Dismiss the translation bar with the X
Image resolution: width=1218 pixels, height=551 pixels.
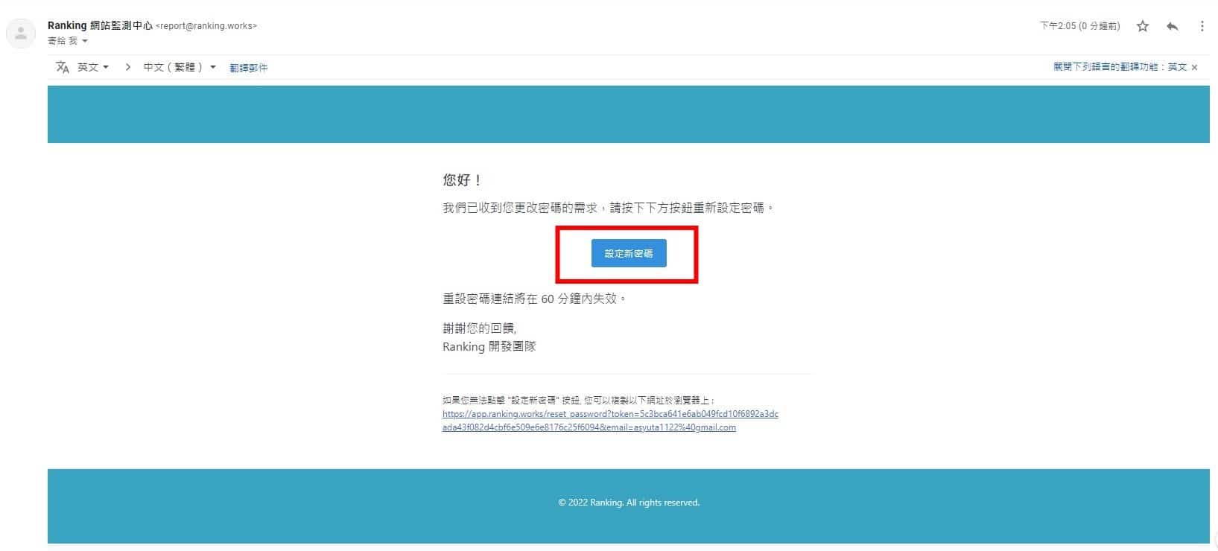pos(1194,67)
